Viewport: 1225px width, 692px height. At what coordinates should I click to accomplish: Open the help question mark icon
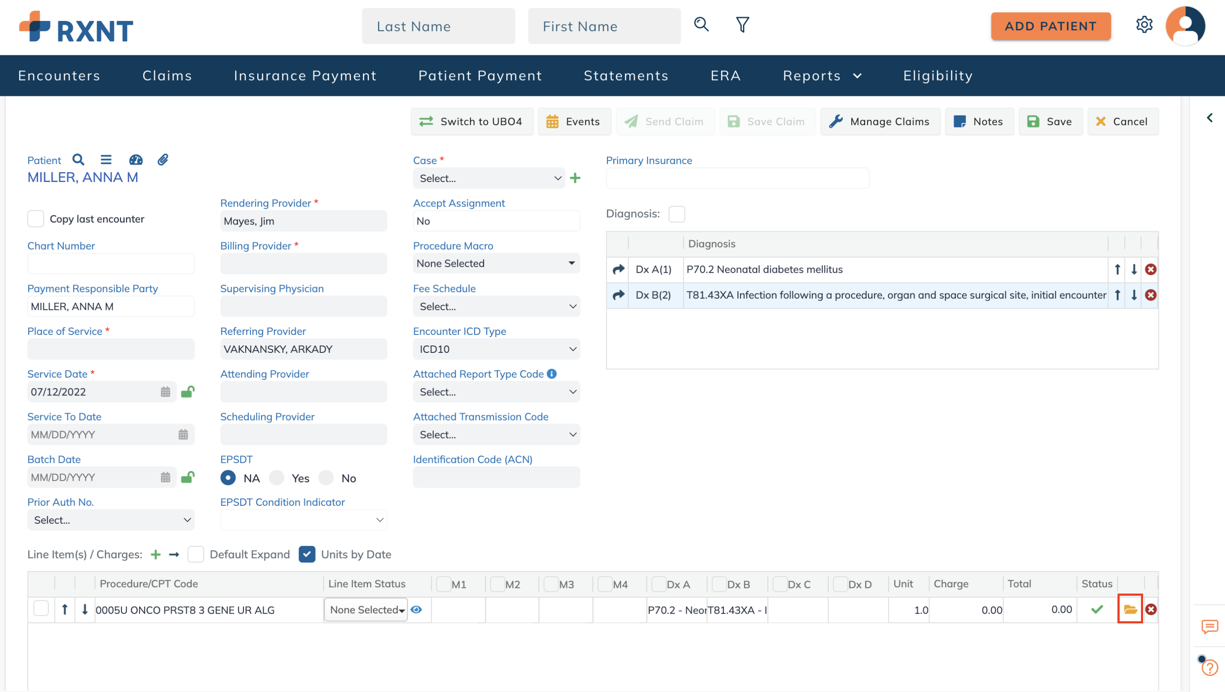tap(1209, 668)
